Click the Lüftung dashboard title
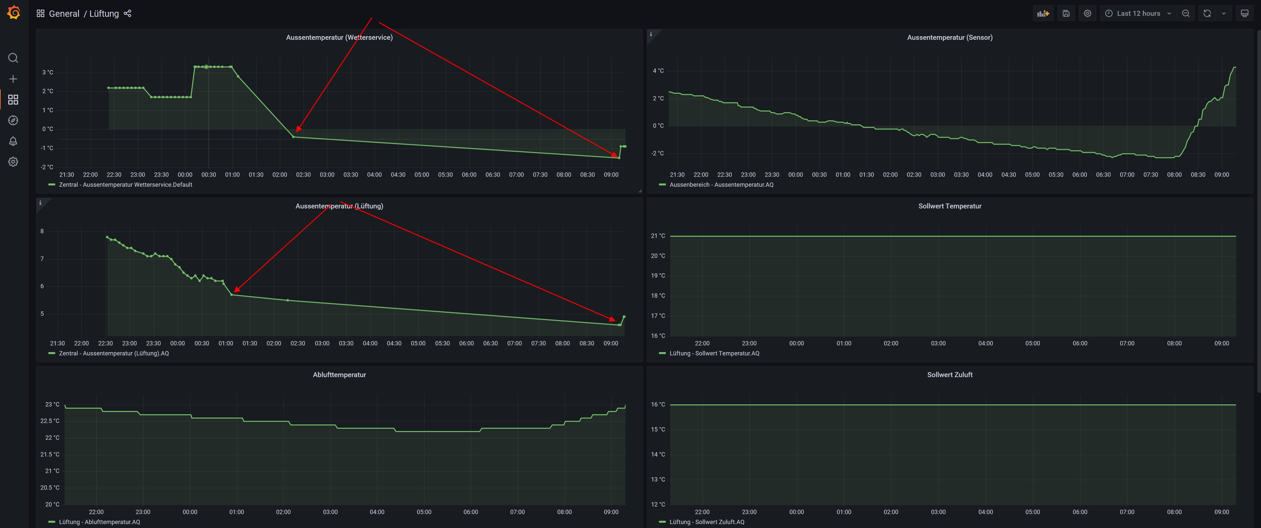The image size is (1261, 528). tap(104, 14)
